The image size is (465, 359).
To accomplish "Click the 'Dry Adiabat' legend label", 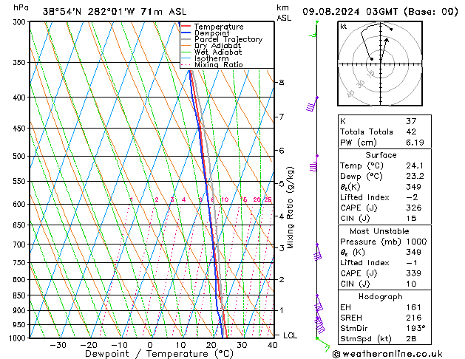I will 217,46.
